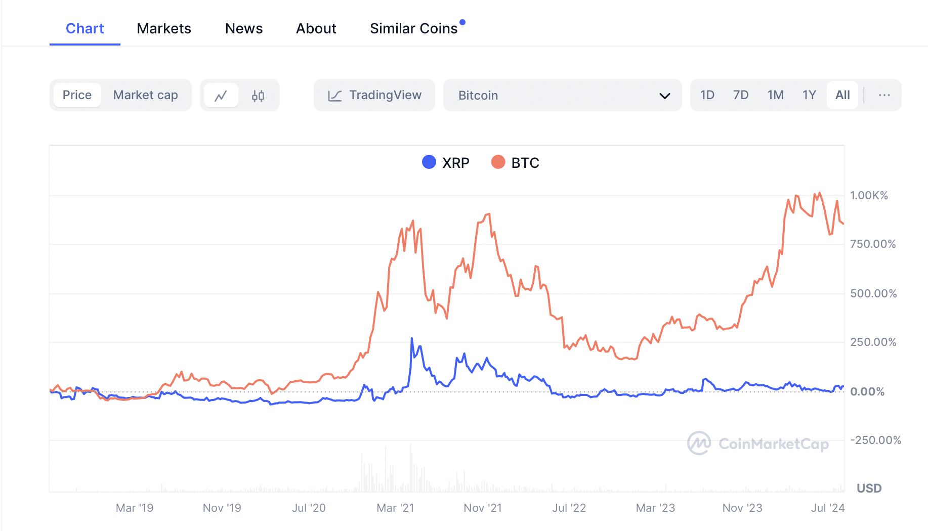This screenshot has width=928, height=531.
Task: Set time range to 1D
Action: pyautogui.click(x=707, y=95)
